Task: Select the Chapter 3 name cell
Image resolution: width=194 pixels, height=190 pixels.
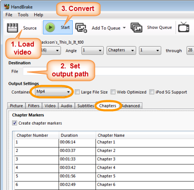Action: (x=145, y=160)
